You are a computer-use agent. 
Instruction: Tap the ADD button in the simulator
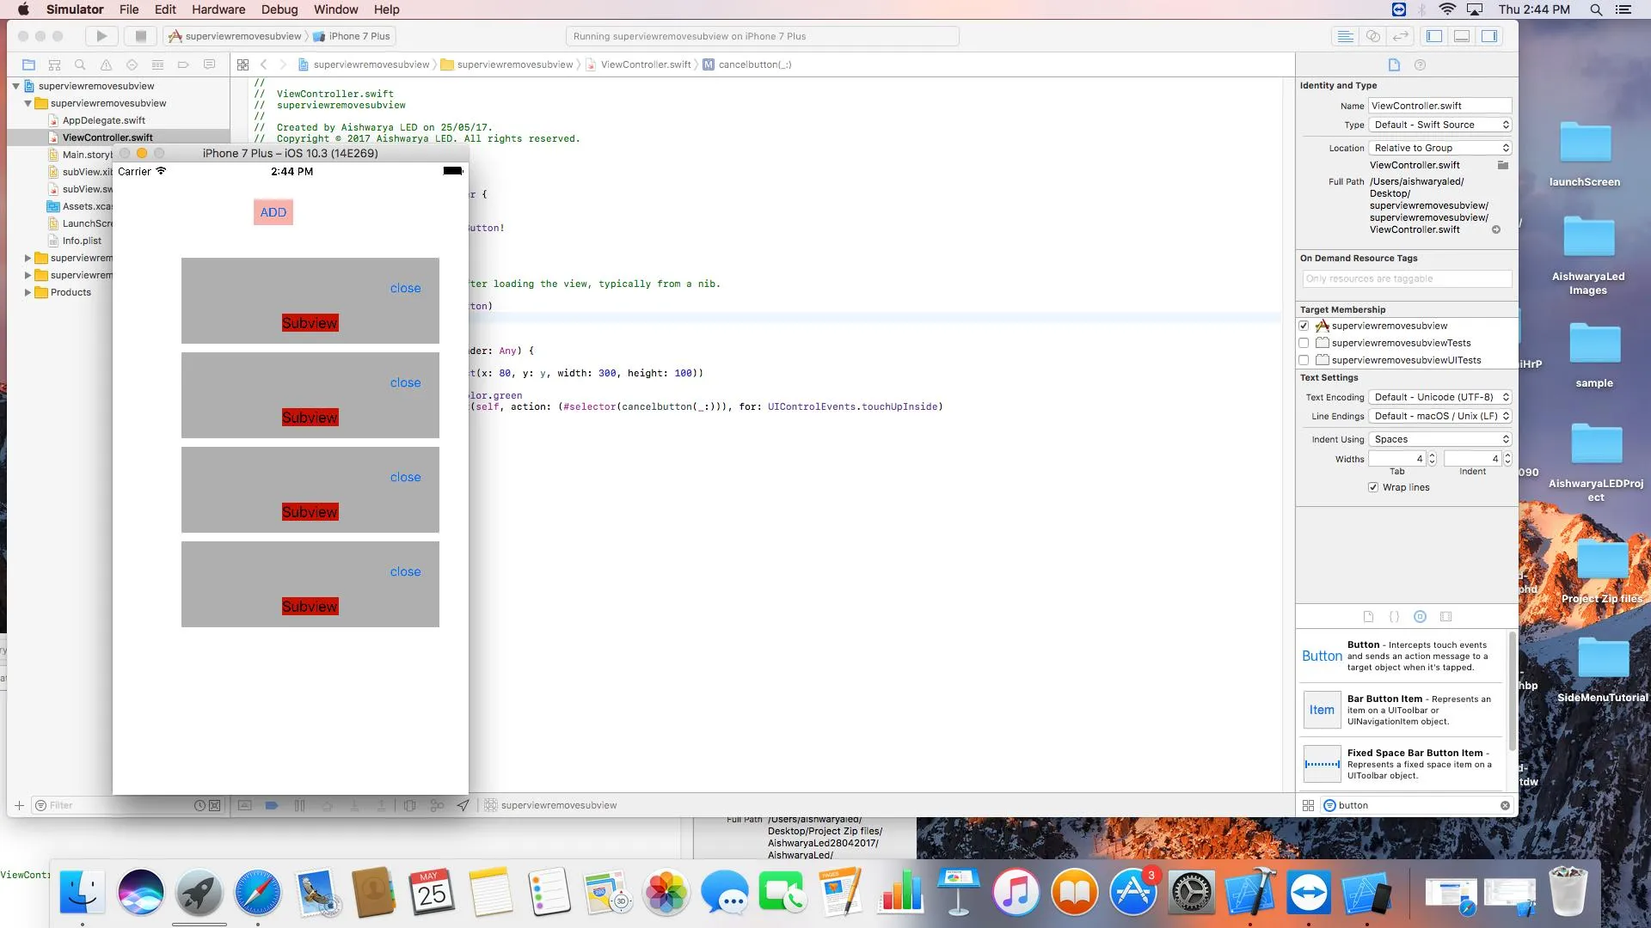point(273,212)
